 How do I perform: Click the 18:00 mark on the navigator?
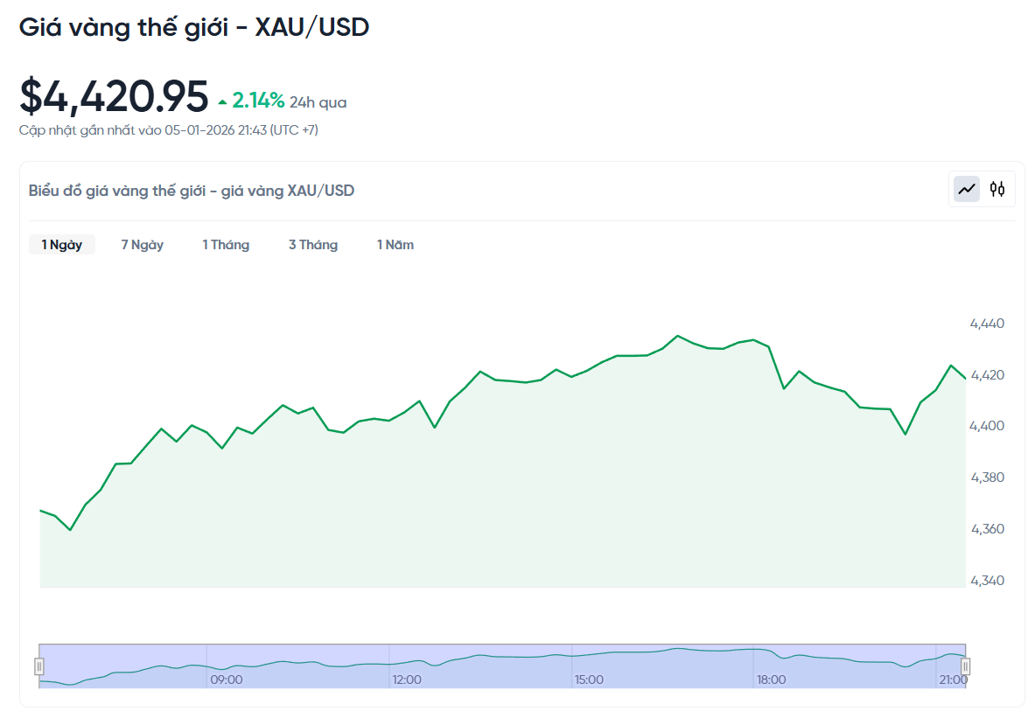771,680
